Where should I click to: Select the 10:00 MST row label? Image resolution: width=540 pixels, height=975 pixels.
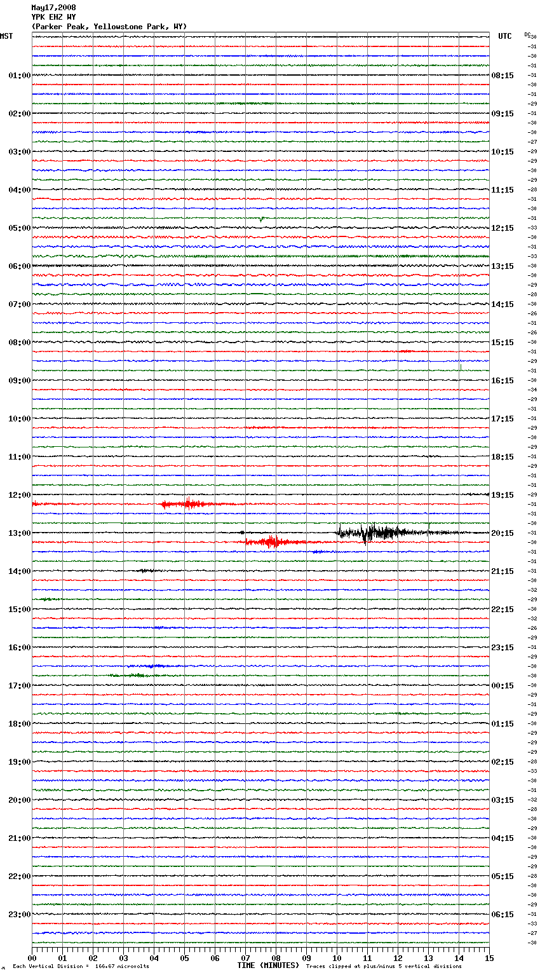(20, 419)
